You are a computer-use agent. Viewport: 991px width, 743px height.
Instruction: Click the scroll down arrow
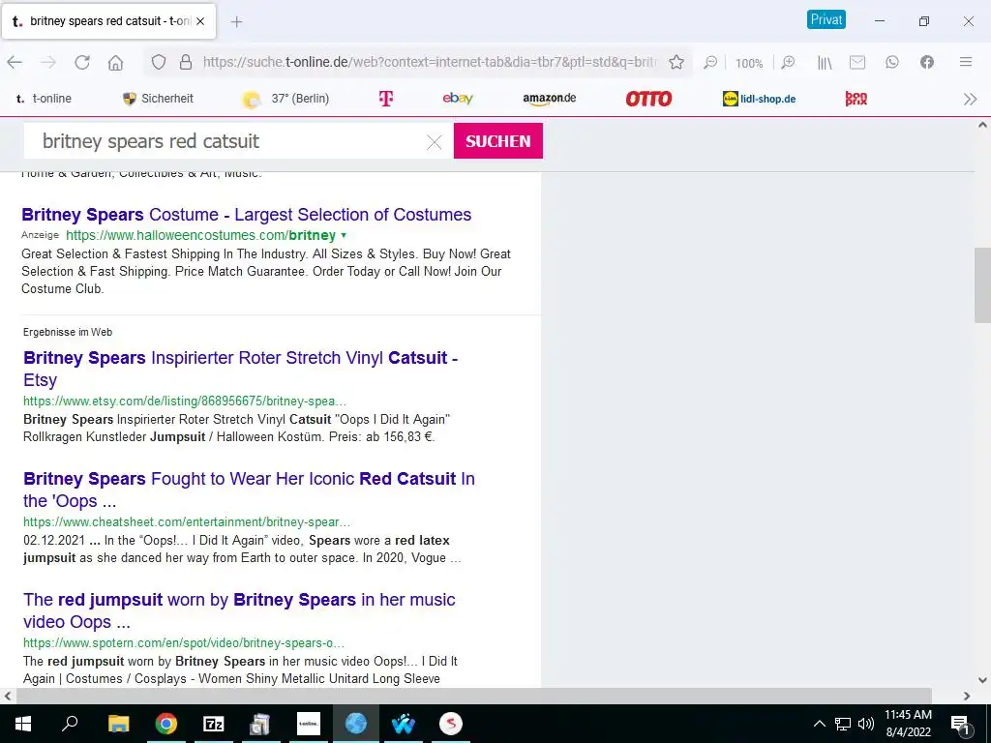[982, 680]
